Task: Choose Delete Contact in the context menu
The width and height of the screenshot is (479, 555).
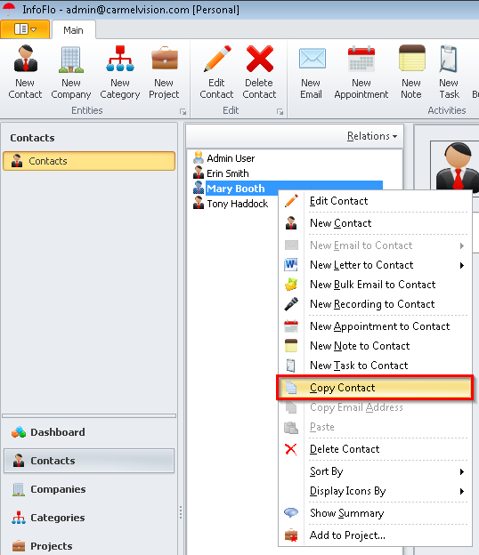Action: (375, 449)
